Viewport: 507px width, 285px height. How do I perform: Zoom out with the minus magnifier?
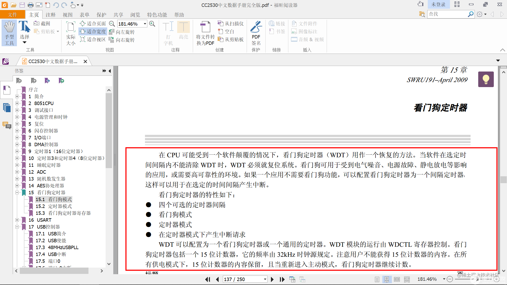[112, 24]
